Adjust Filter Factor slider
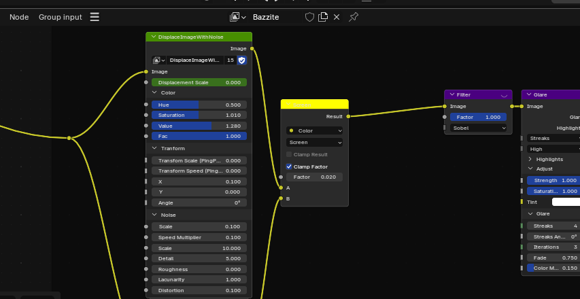 (478, 117)
